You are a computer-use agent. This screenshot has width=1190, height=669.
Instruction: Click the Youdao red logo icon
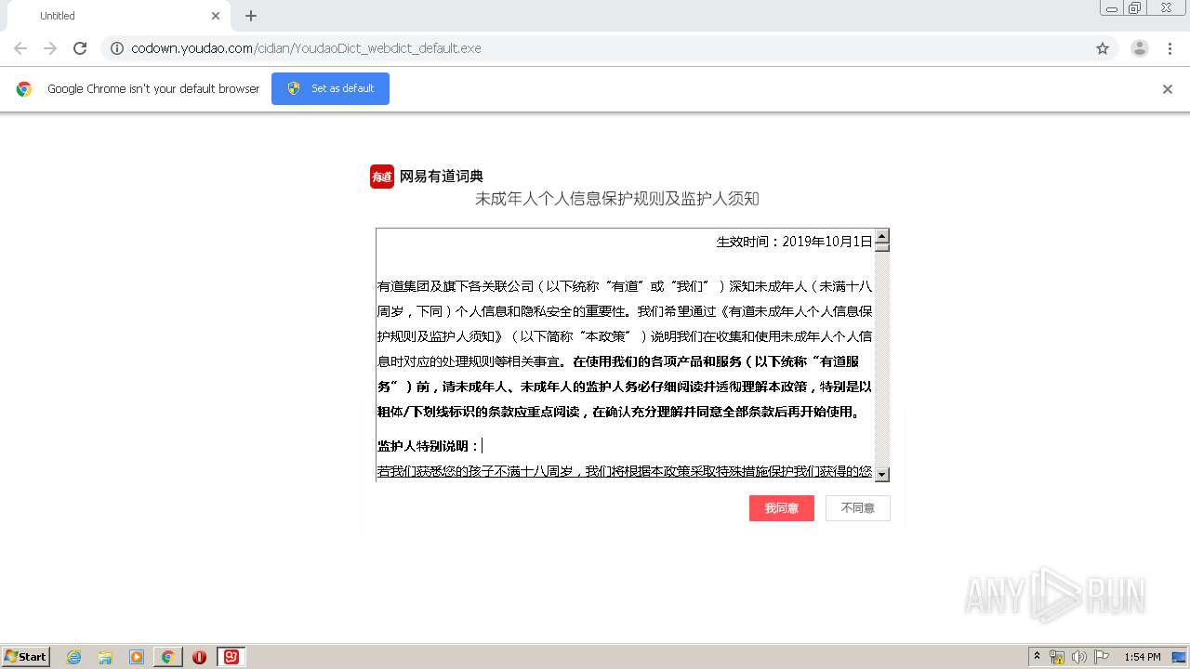pyautogui.click(x=382, y=177)
